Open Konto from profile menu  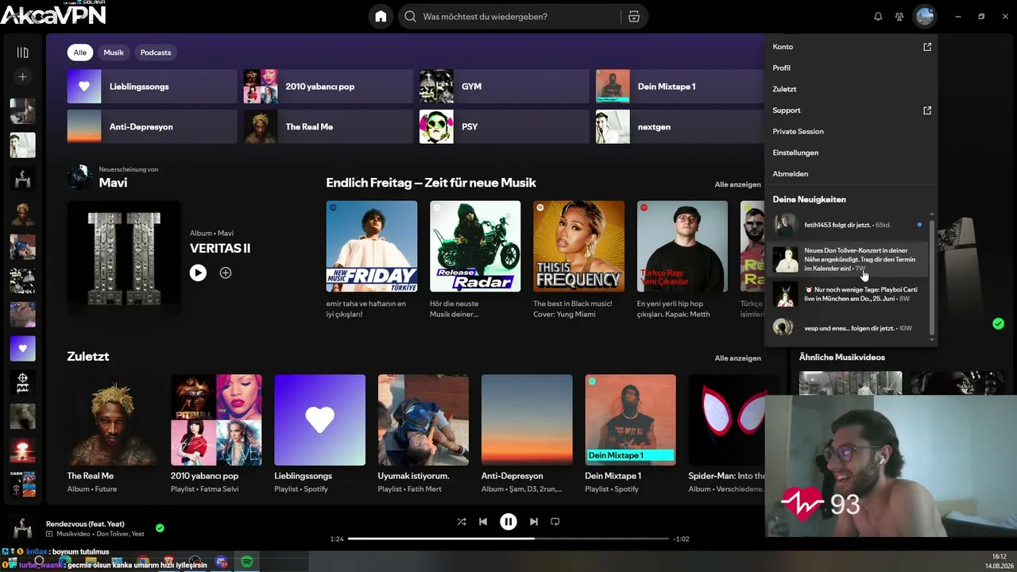tap(850, 47)
